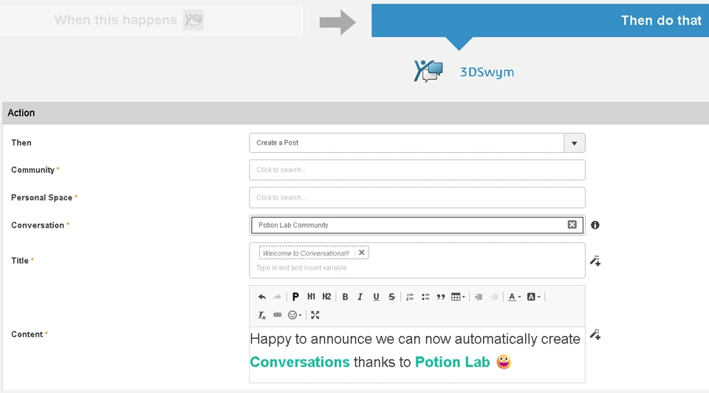Viewport: 709px width, 393px height.
Task: Clear the Potion Lab Community conversation
Action: point(572,225)
